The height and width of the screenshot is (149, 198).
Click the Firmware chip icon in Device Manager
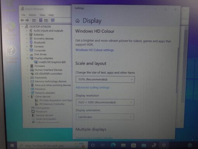32,66
